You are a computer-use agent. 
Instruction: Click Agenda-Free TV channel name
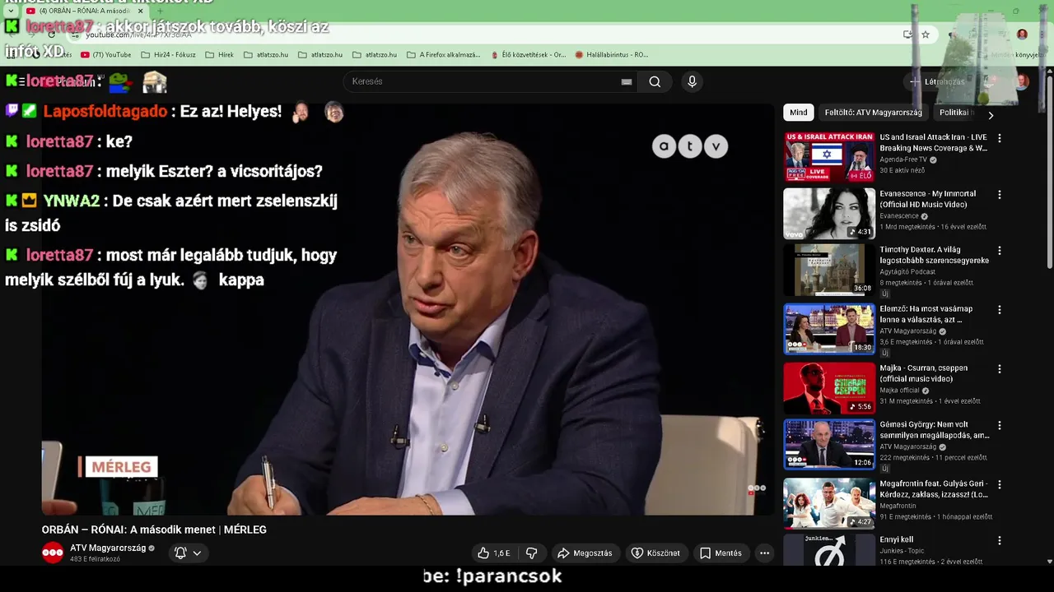coord(903,160)
